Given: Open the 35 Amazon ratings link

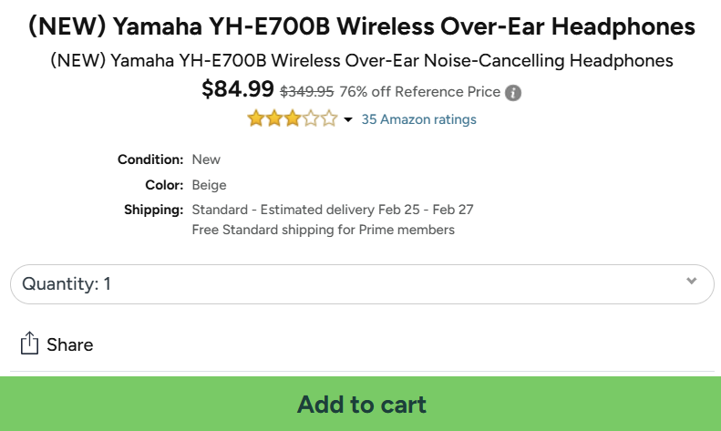Looking at the screenshot, I should [x=418, y=119].
